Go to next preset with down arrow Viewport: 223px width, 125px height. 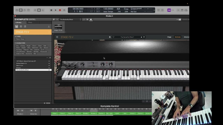tap(144, 37)
